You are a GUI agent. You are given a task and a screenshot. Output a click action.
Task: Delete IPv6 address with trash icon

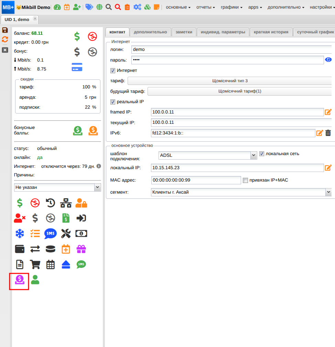point(328,133)
